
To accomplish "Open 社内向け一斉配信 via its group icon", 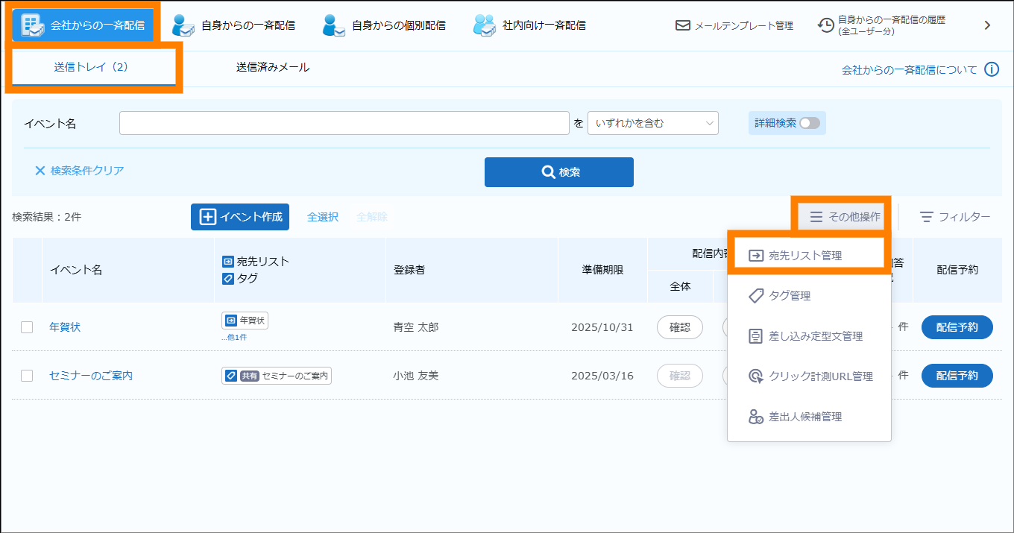I will click(485, 25).
